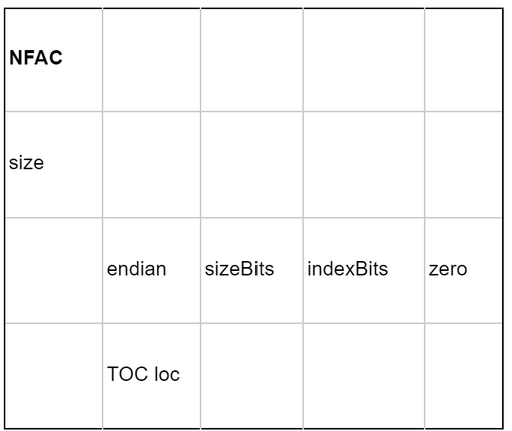Select the zero cell

point(463,269)
